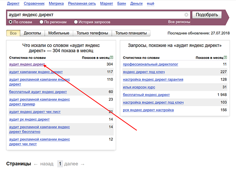The height and width of the screenshot is (171, 236).
Task: Switch to the 'Десктопы' tab
Action: 32,33
